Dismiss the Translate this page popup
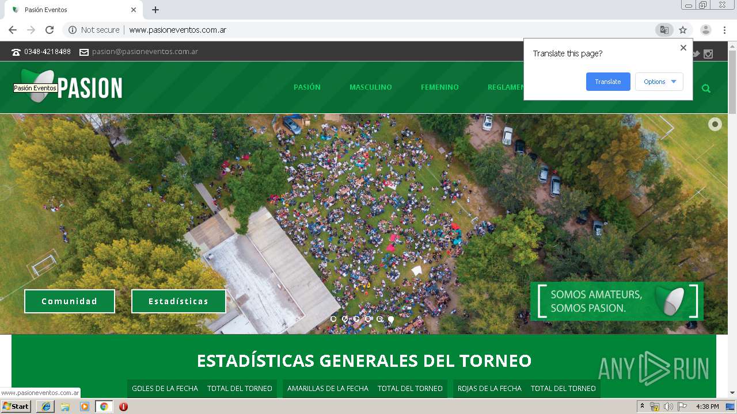This screenshot has height=414, width=737. tap(683, 48)
